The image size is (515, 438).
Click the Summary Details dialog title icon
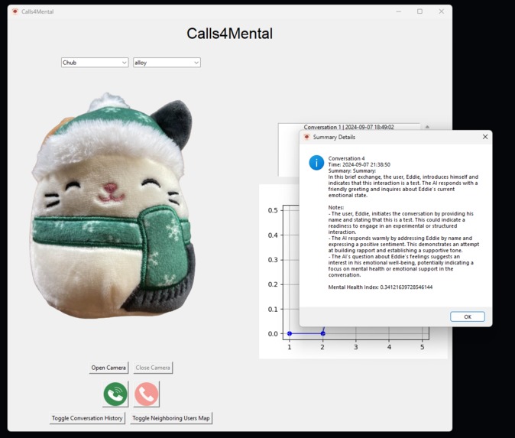(x=306, y=137)
